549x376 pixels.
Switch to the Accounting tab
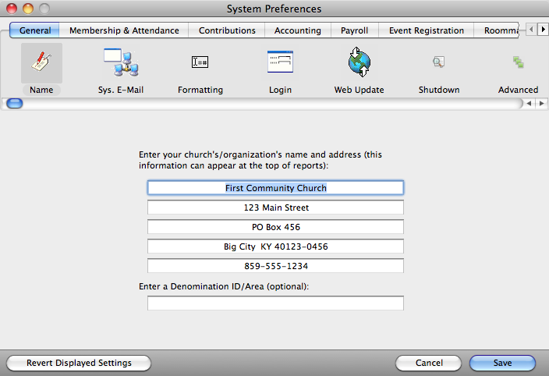pyautogui.click(x=298, y=30)
